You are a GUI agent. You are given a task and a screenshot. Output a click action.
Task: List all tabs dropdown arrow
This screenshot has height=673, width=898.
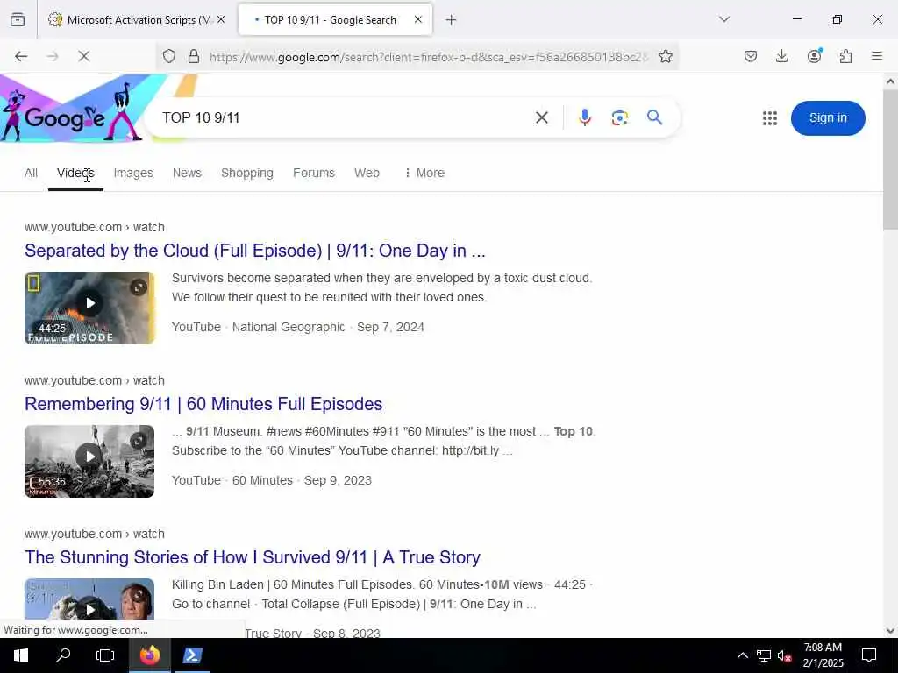click(724, 19)
